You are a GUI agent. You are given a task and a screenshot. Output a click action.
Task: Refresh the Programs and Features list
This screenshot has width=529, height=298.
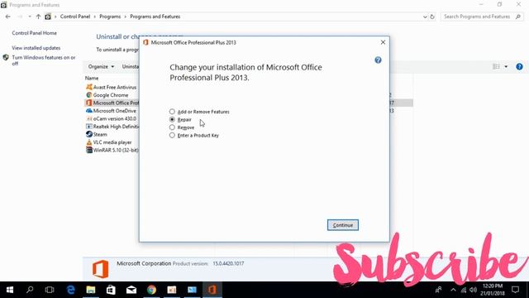(x=432, y=17)
